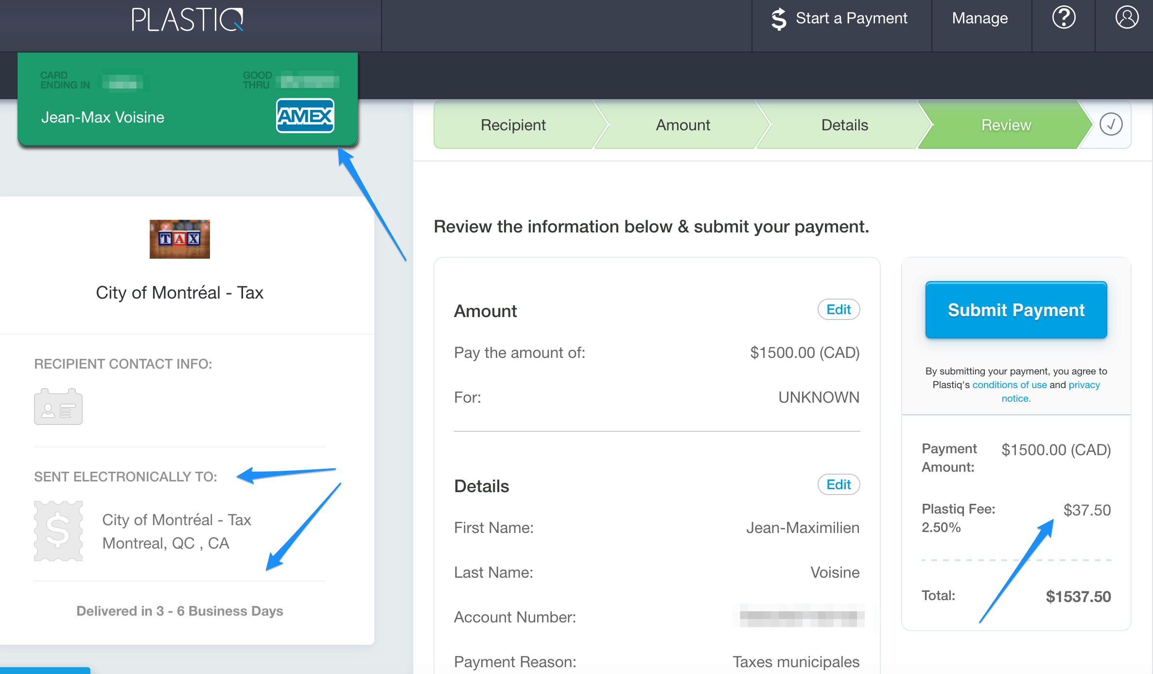Click the Plastiq logo
1153x674 pixels.
click(x=187, y=20)
